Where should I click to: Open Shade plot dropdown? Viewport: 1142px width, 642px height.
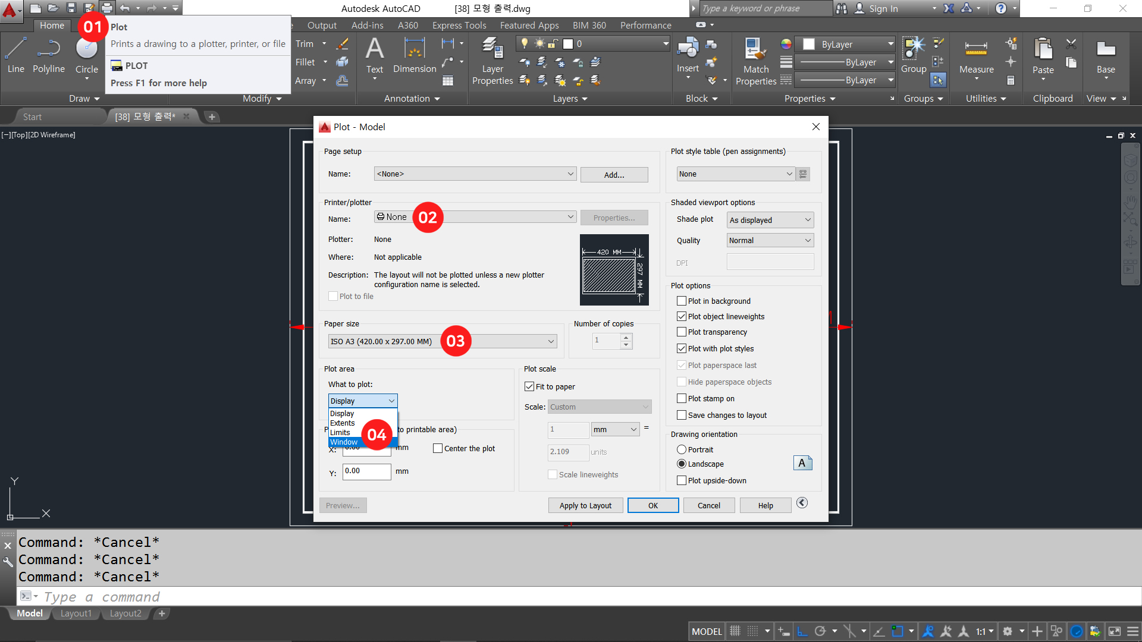tap(770, 221)
